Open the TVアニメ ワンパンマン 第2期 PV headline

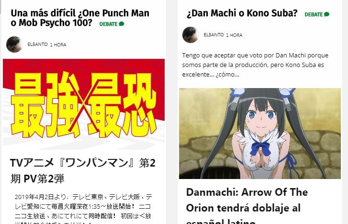pos(83,171)
